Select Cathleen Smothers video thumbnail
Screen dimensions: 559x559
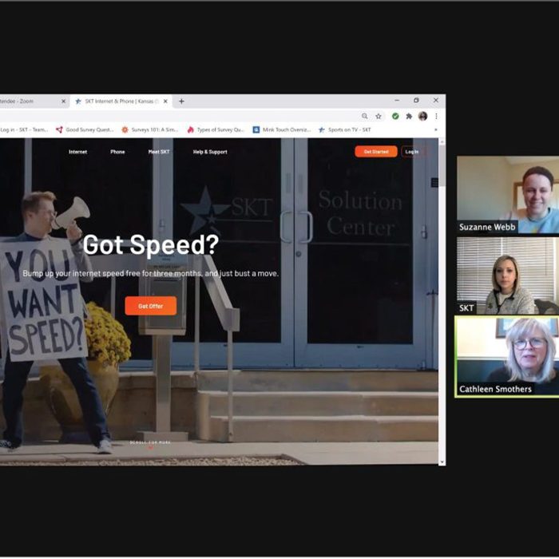pyautogui.click(x=507, y=355)
